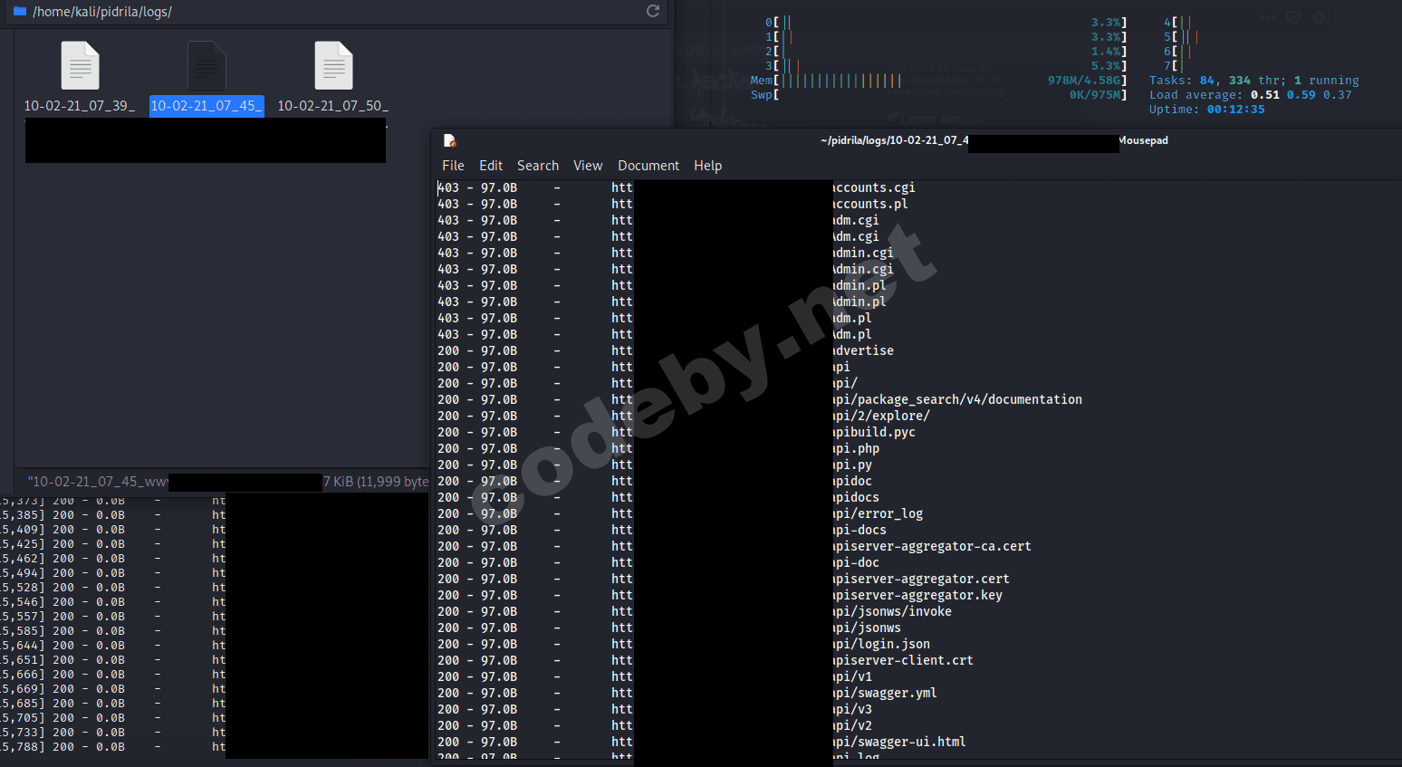This screenshot has width=1402, height=767.
Task: Click the terminal row starting with '5,788]'
Action: 113,747
